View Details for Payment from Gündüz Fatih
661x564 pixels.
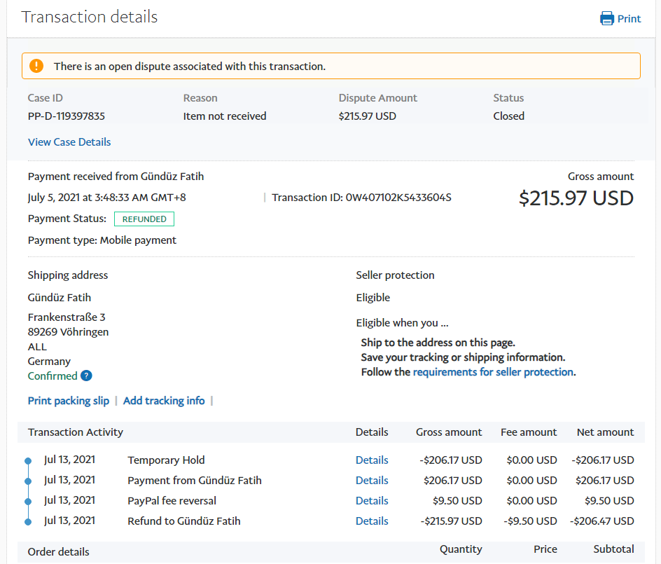point(372,481)
